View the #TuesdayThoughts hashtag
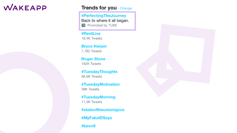The width and height of the screenshot is (237, 133). [x=99, y=72]
